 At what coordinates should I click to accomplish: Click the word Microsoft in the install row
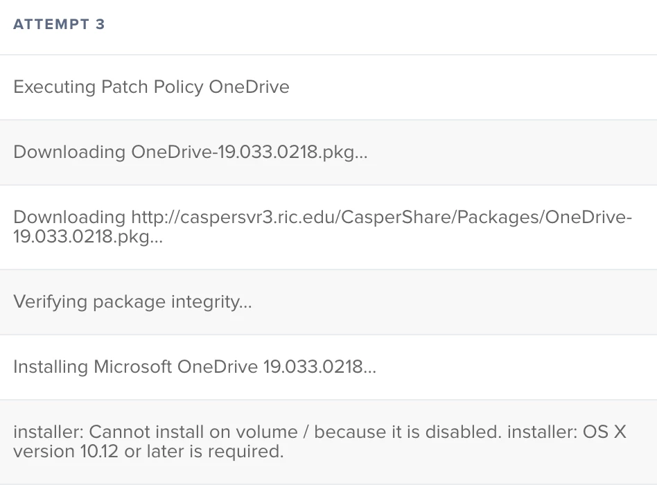[133, 367]
